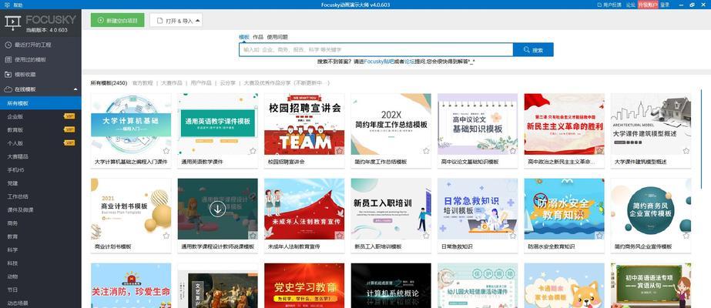The image size is (711, 308).
Task: Select 所有模板(2450) filter
Action: (109, 83)
